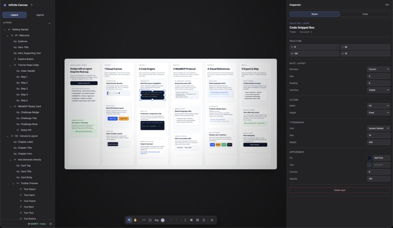Collapse the WebMCP Ready Card group
The height and width of the screenshot is (228, 393).
(10, 107)
